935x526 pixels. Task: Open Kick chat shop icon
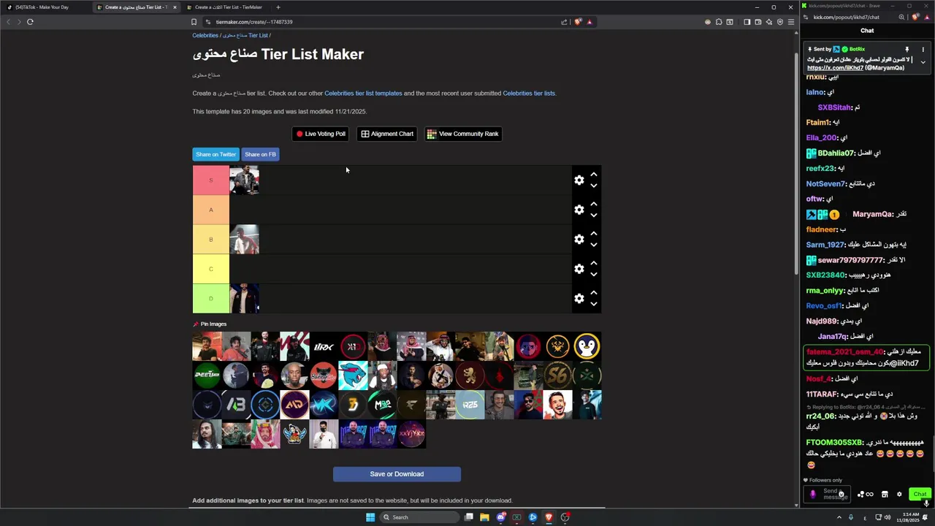pos(885,495)
